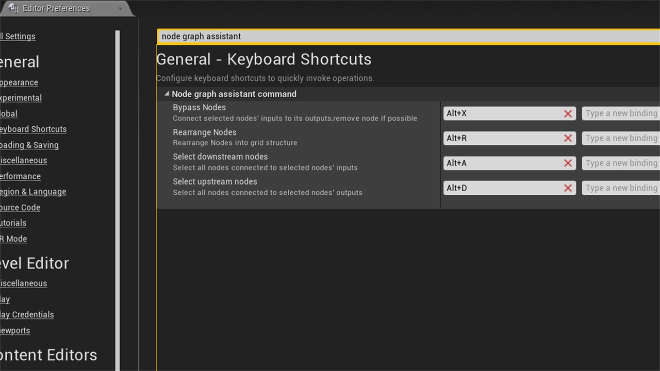Screen dimensions: 660x371
Task: Remove the Alt+R binding for Rearrange Nodes
Action: 568,138
